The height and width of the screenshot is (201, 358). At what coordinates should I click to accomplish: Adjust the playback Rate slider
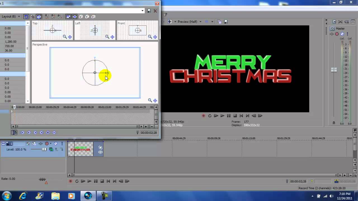[x=42, y=179]
